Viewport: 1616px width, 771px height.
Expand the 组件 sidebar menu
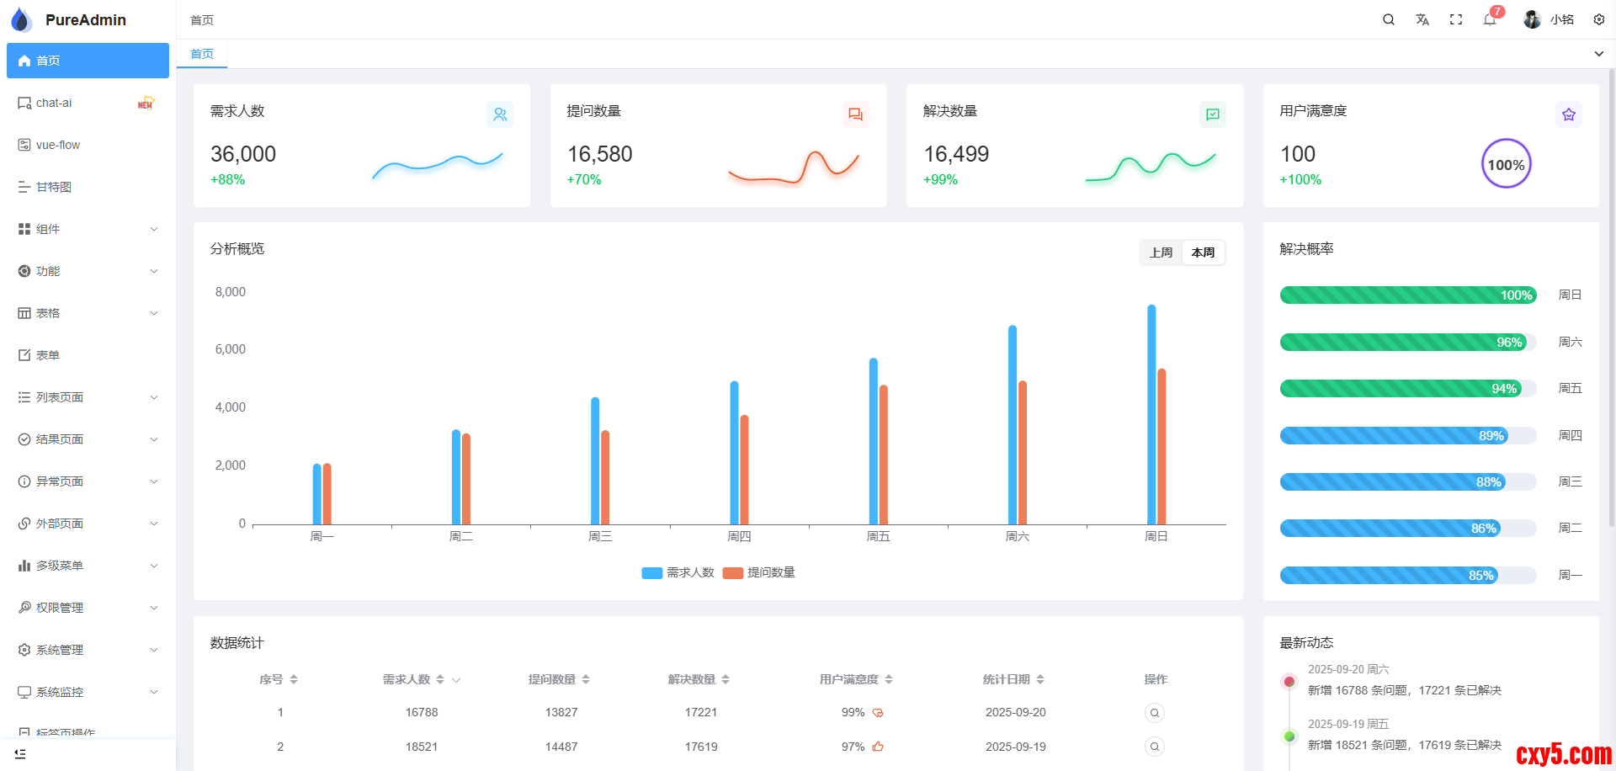tap(88, 229)
